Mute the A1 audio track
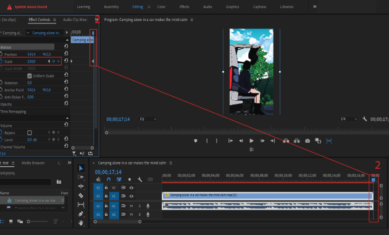The width and height of the screenshot is (389, 235). [132, 206]
